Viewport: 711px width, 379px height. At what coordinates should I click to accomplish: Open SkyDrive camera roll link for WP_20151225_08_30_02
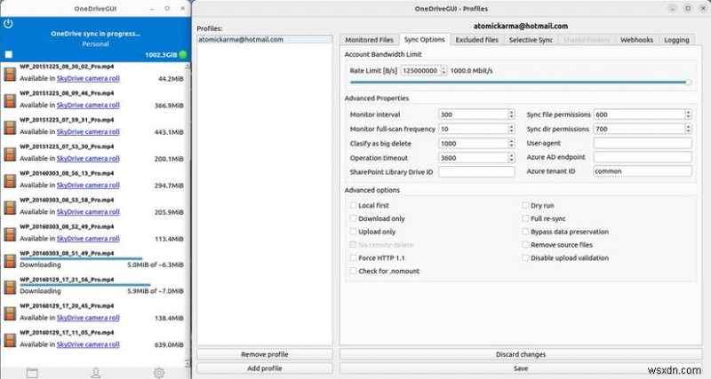click(88, 78)
